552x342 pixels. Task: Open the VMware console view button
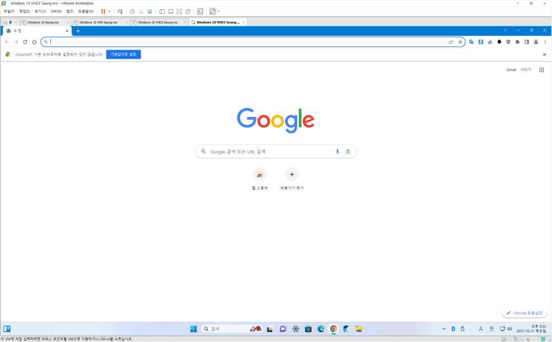(200, 11)
